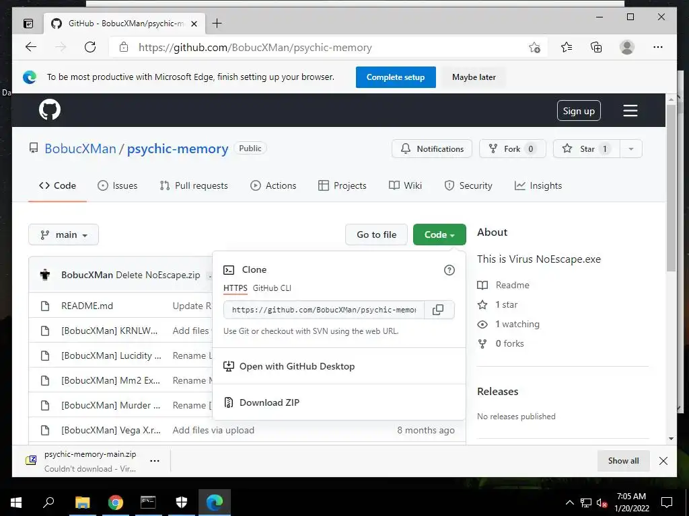689x516 pixels.
Task: Toggle the green Code dropdown
Action: click(439, 234)
